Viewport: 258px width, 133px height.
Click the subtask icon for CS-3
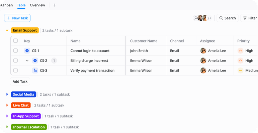[35, 71]
